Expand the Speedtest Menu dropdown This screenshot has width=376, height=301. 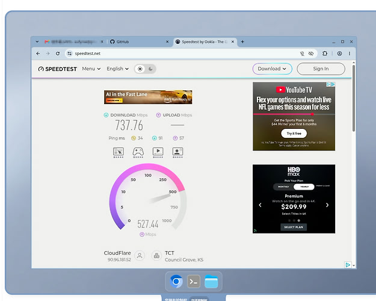click(91, 69)
